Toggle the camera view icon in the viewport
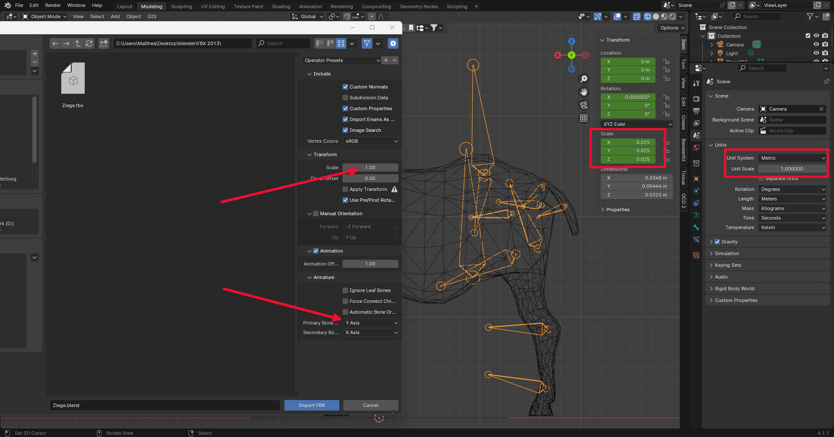This screenshot has width=834, height=437. point(584,105)
